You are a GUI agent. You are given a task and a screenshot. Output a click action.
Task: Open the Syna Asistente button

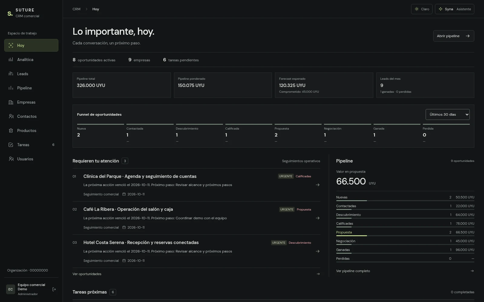point(454,9)
